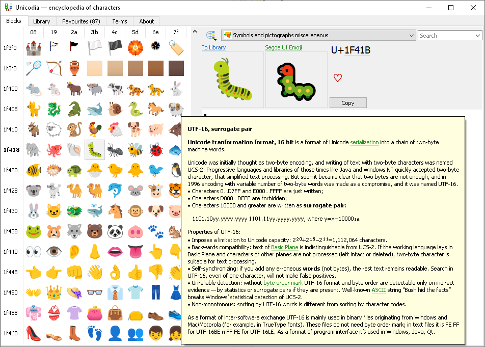Image resolution: width=485 pixels, height=347 pixels.
Task: Open the To Library link
Action: (x=213, y=47)
